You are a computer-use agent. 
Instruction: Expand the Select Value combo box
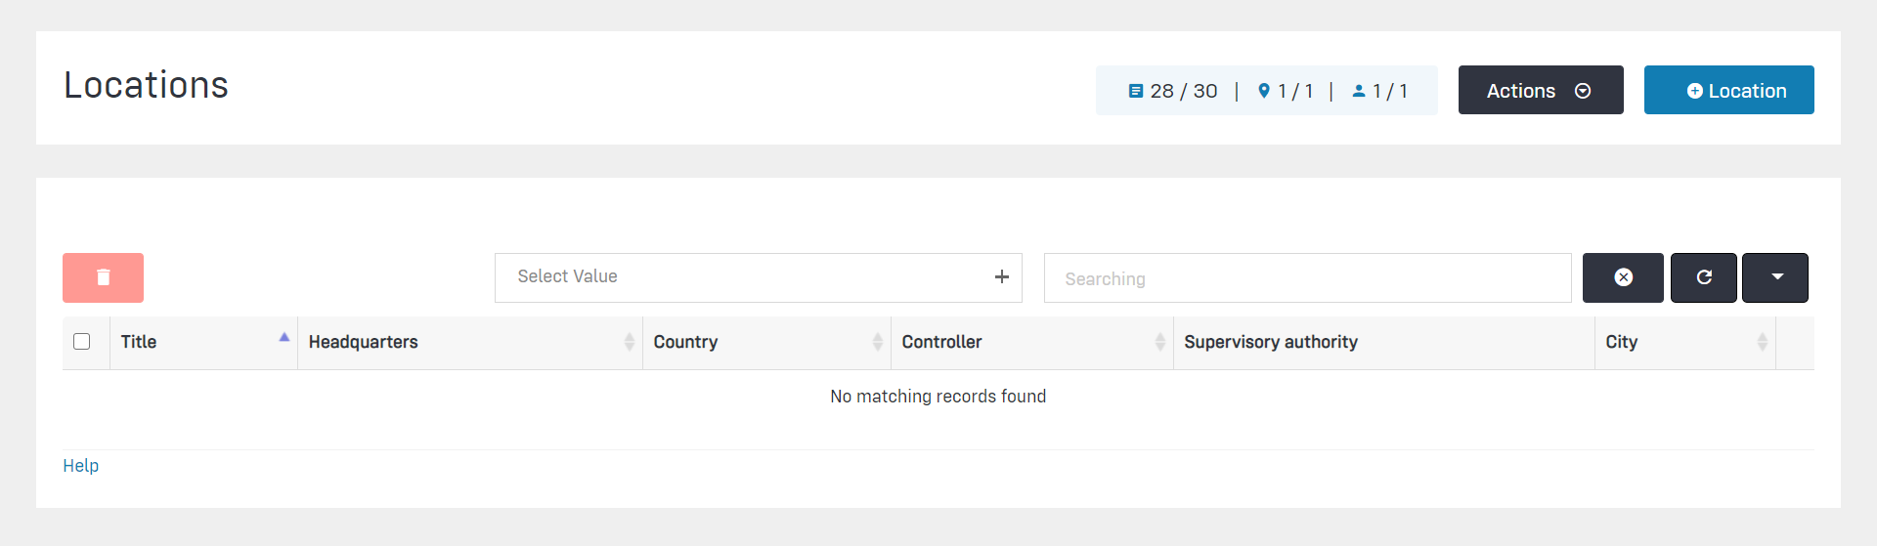coord(743,277)
